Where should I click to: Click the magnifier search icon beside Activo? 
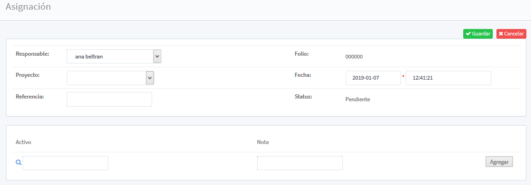[18, 162]
